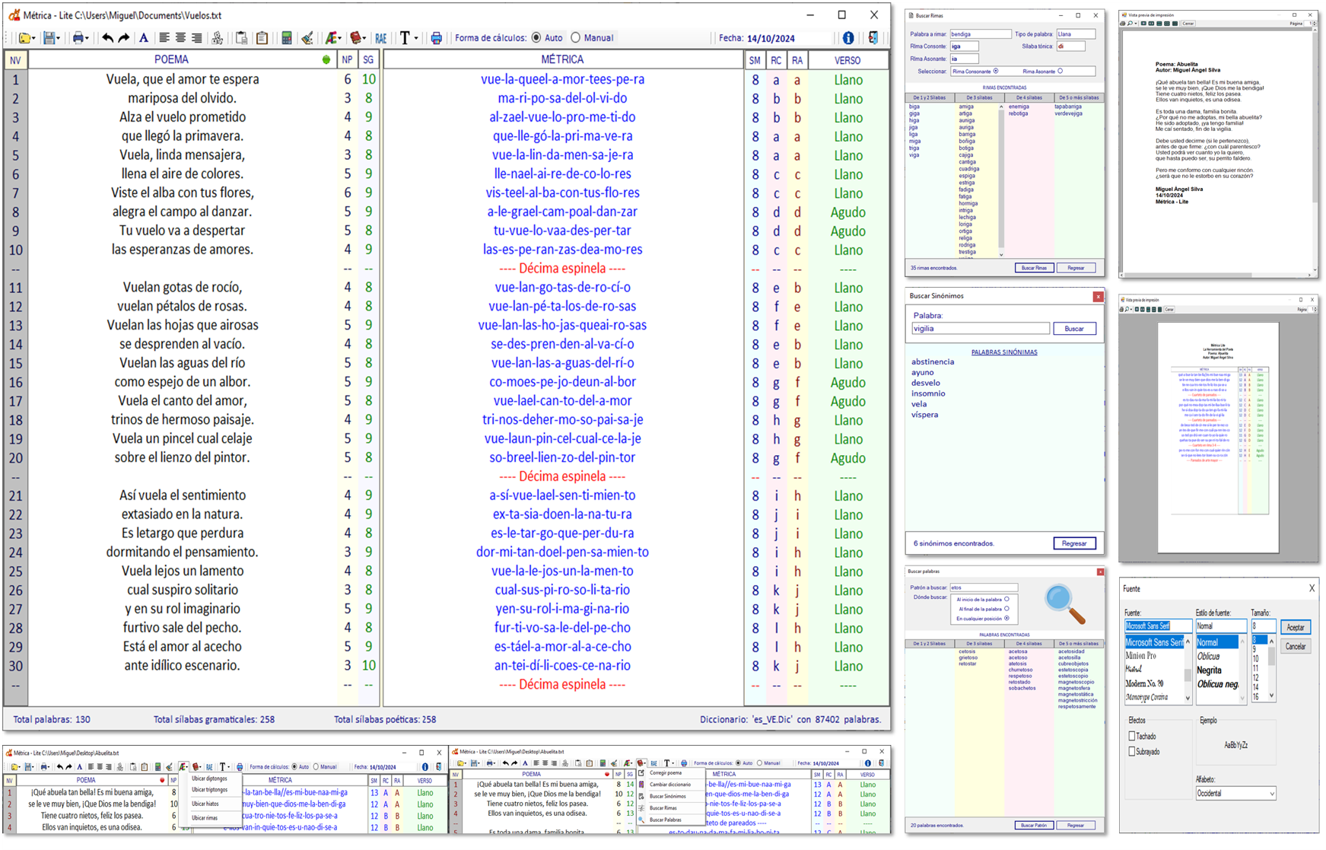Select the Auto calculation mode in the Vuelos window
The width and height of the screenshot is (1326, 850).
[536, 37]
